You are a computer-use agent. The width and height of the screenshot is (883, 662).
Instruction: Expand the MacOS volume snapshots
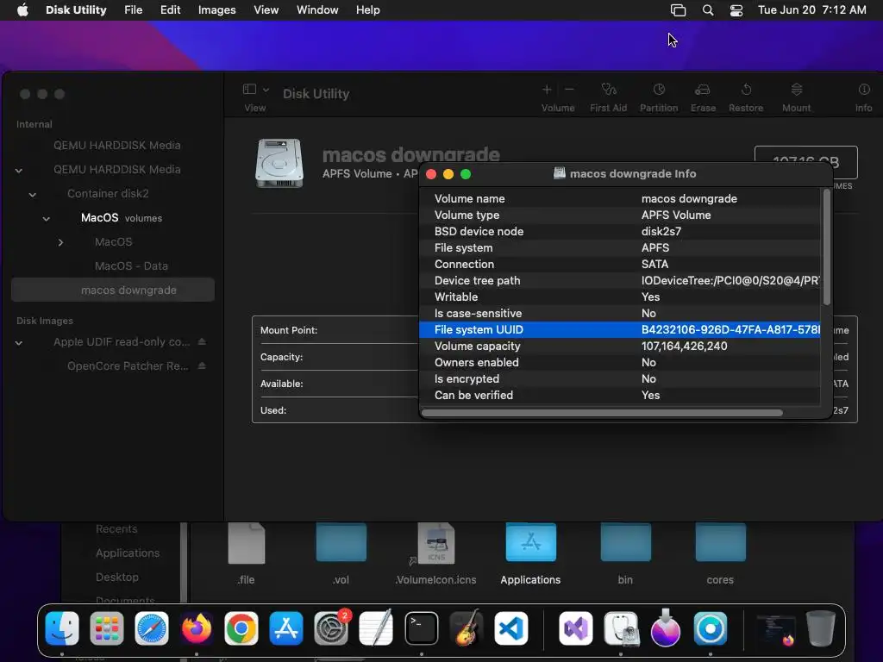tap(60, 242)
